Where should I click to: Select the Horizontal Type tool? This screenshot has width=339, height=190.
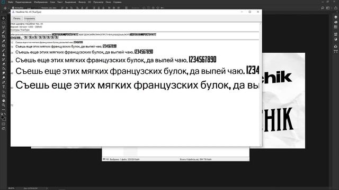pos(4,87)
